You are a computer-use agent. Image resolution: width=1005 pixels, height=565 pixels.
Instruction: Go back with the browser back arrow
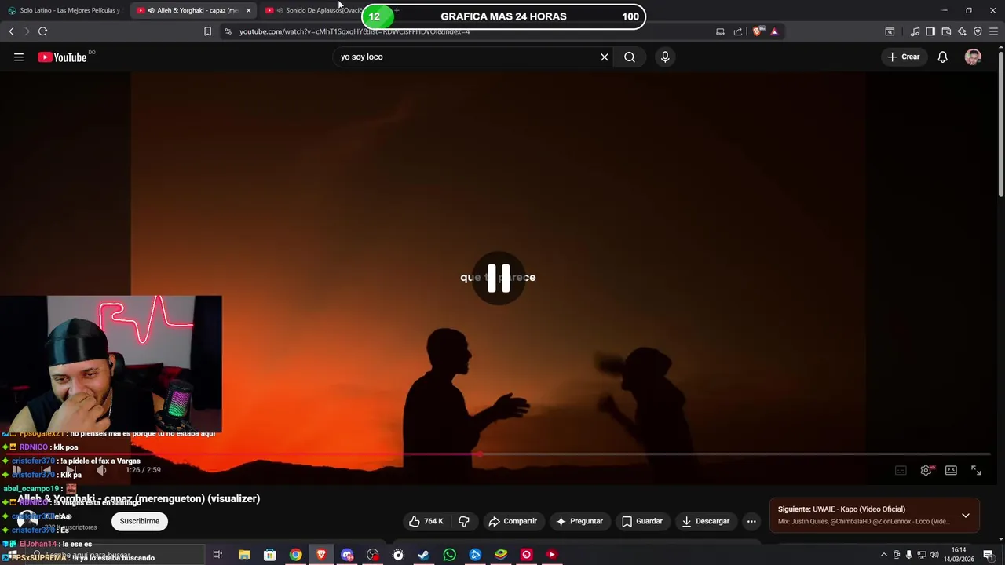[11, 31]
